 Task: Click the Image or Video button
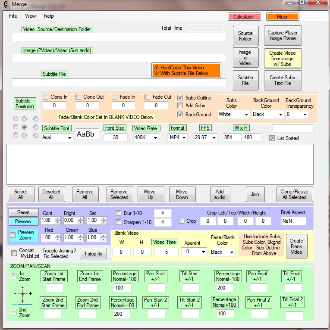click(x=245, y=58)
